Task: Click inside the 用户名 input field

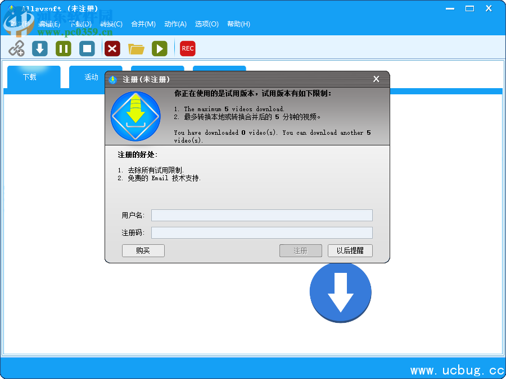Action: point(261,215)
